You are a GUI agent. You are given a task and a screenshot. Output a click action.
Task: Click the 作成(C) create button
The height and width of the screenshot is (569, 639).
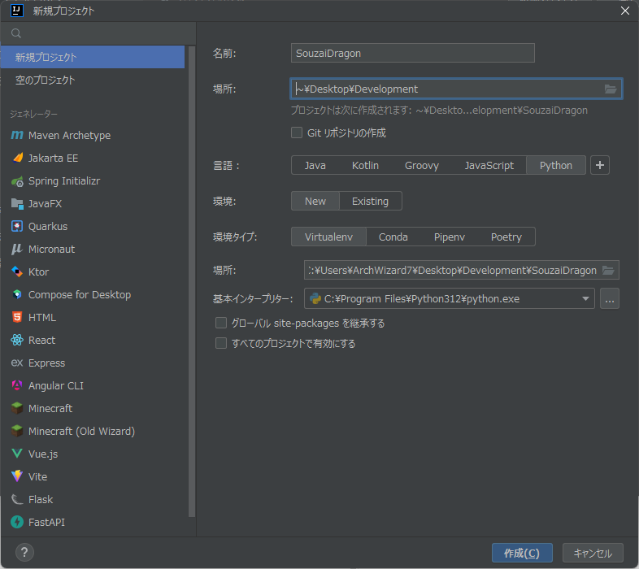(522, 553)
